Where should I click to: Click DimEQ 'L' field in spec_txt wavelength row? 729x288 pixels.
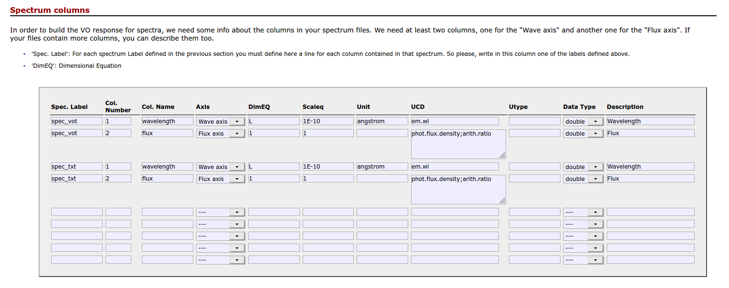(x=274, y=167)
